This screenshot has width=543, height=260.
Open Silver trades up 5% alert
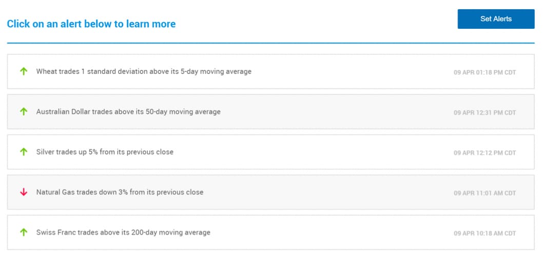coord(105,152)
